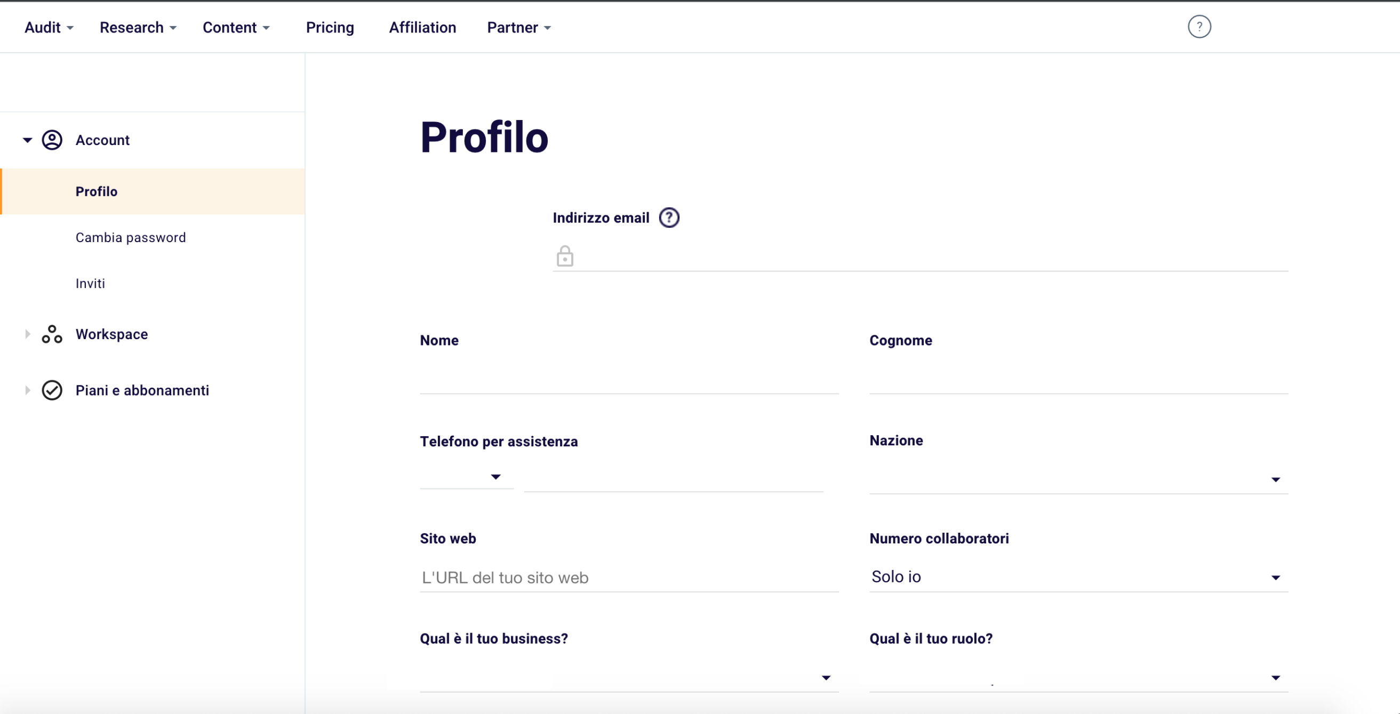Open the Qual è il tuo business dropdown
The width and height of the screenshot is (1400, 714).
pos(629,677)
